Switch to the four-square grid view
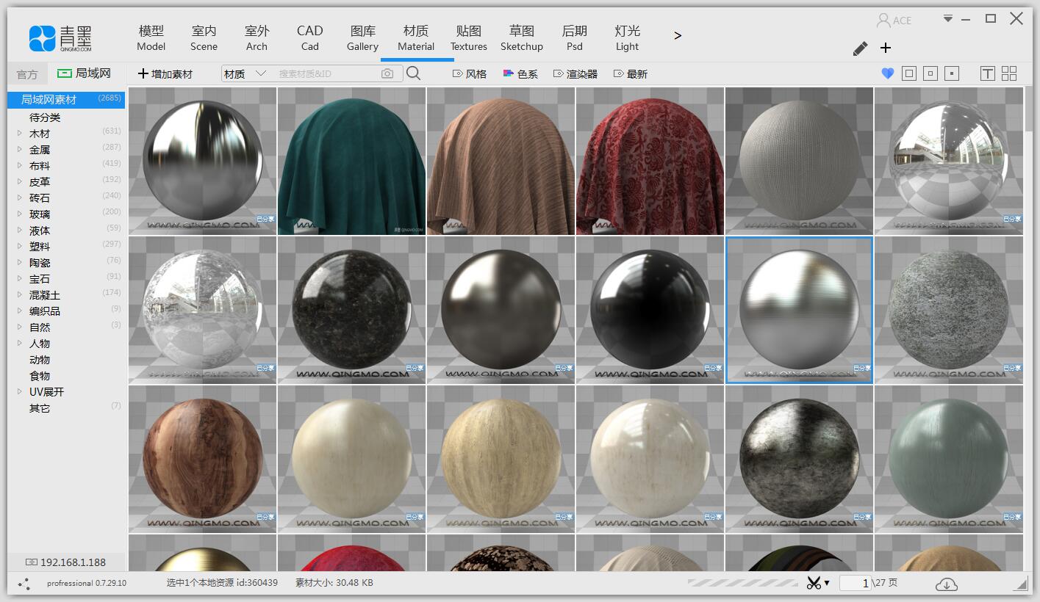This screenshot has width=1040, height=602. [1009, 73]
